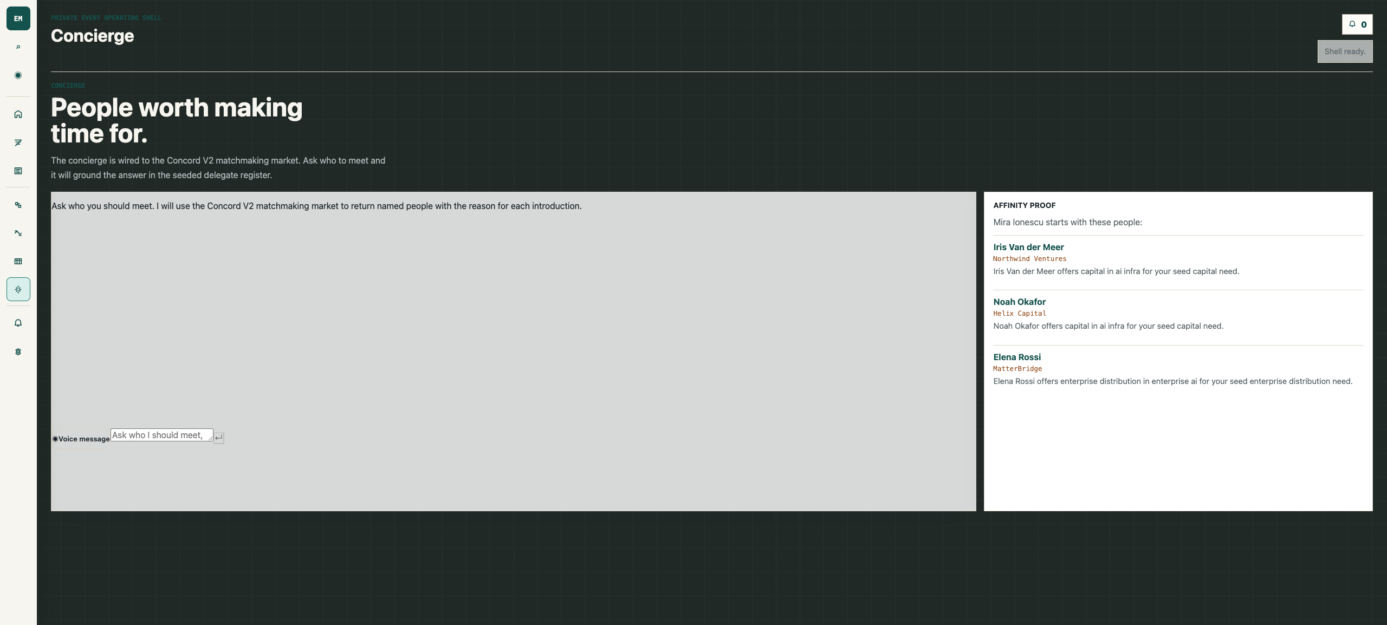
Task: Open the search icon in sidebar
Action: pos(18,47)
